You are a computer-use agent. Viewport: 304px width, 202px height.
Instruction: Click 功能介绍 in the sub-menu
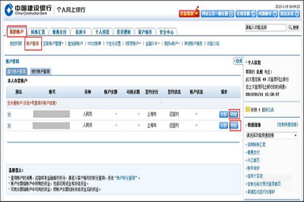pos(213,44)
